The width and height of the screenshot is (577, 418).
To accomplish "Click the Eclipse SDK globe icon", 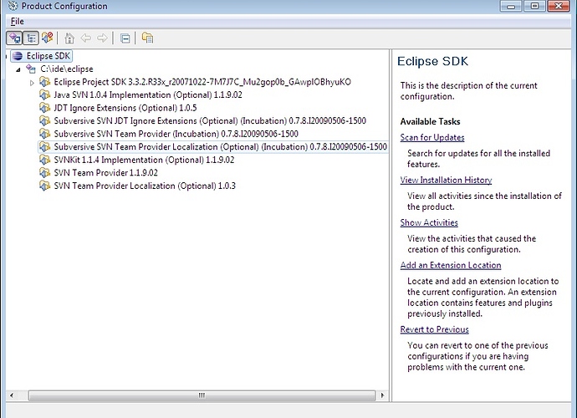I will (x=18, y=56).
